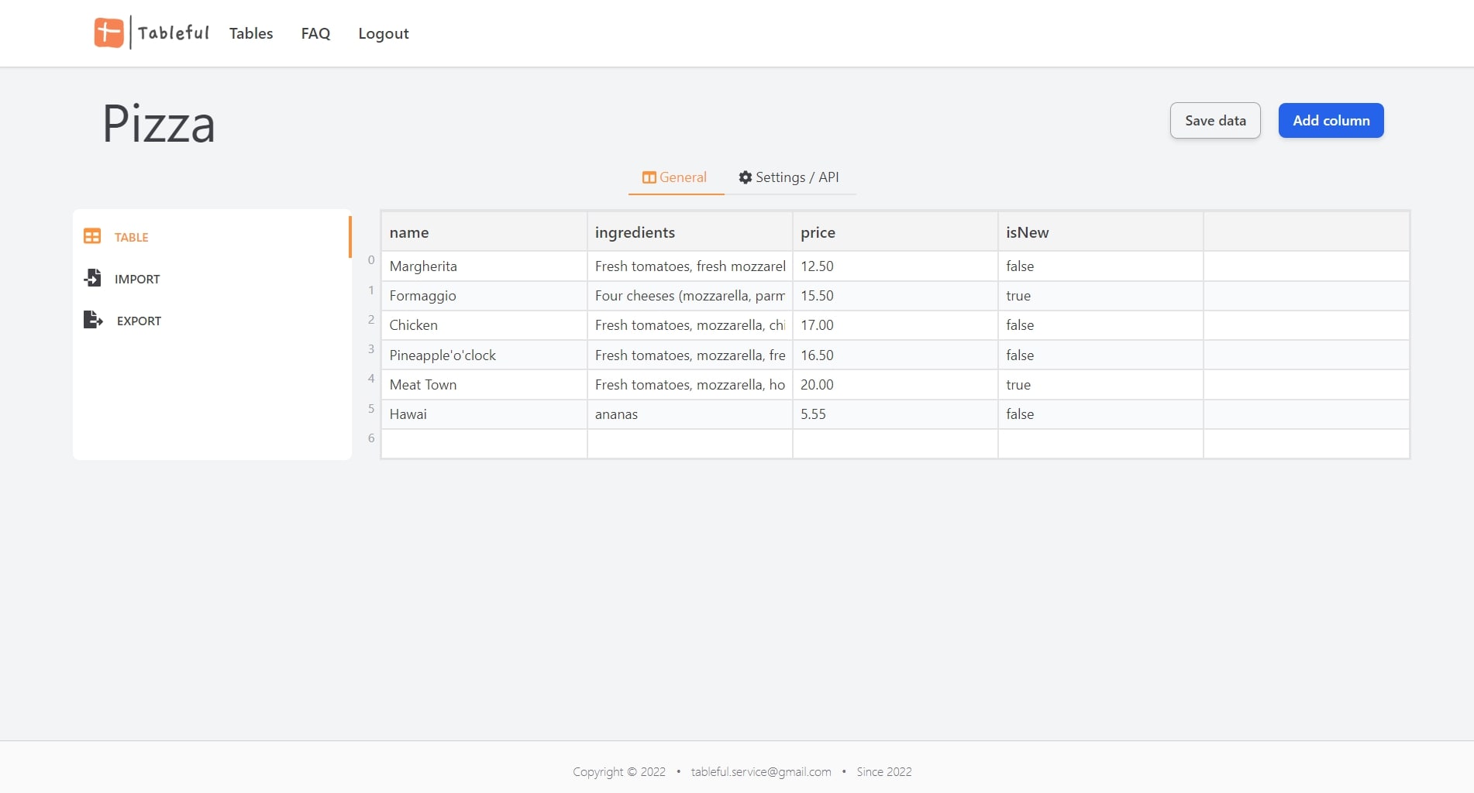This screenshot has height=793, width=1474.
Task: Click the empty fifth column header
Action: [x=1306, y=232]
